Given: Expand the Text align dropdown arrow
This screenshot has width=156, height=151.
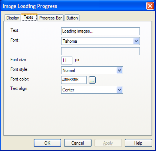Looking at the screenshot, I should click(119, 90).
